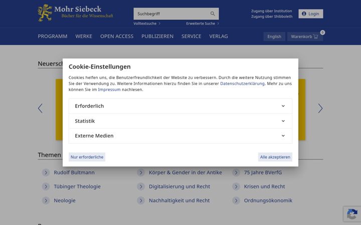The height and width of the screenshot is (225, 361).
Task: Open the VERLAG menu
Action: coord(219,36)
